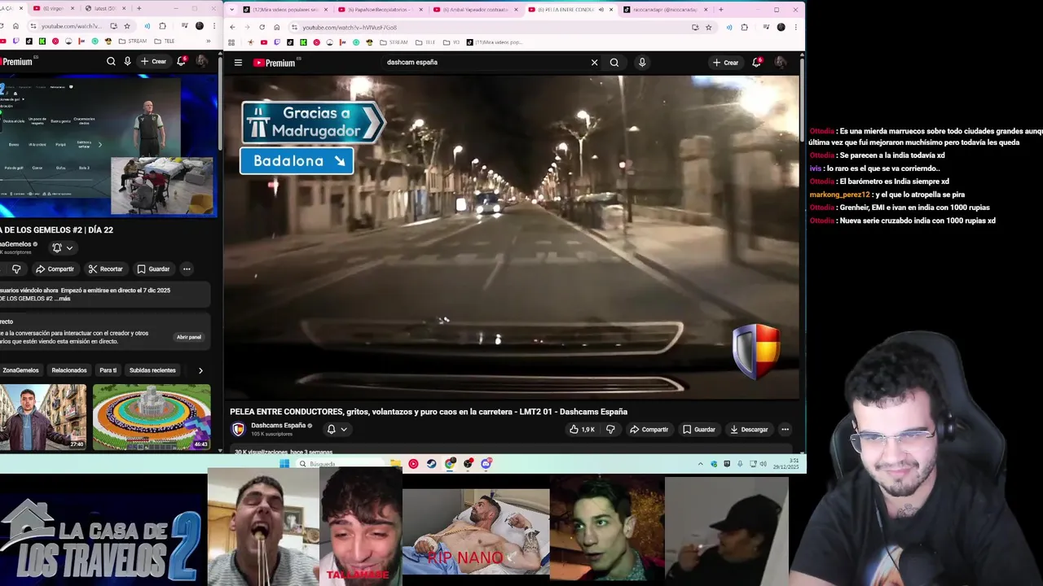This screenshot has height=586, width=1043.
Task: Click the dashcam video player area
Action: pos(512,238)
